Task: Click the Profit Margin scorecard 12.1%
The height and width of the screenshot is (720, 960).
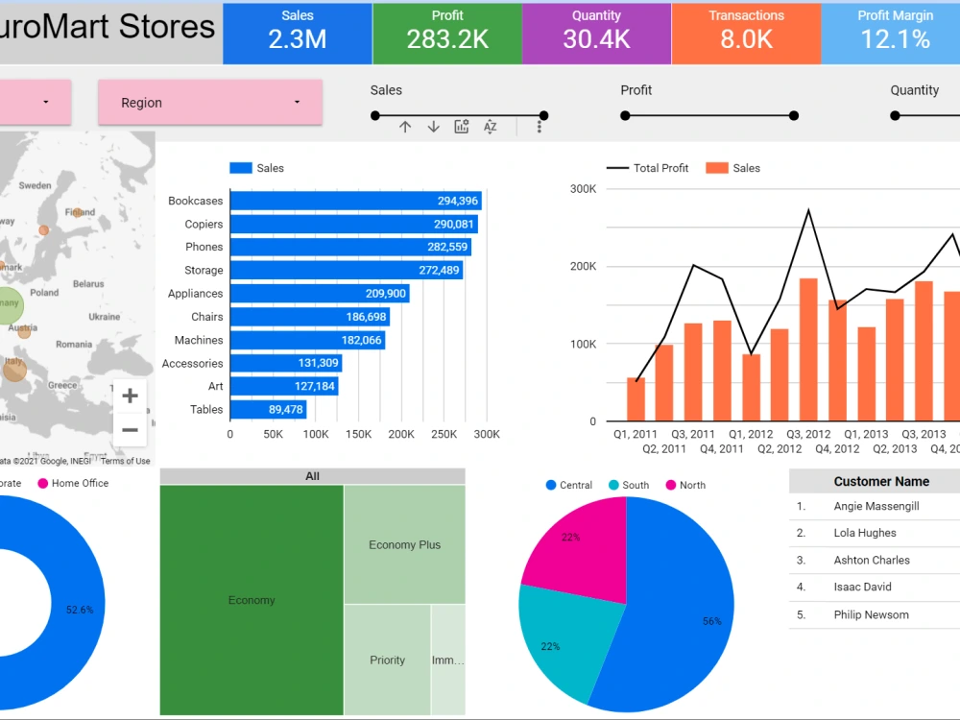Action: (x=891, y=34)
